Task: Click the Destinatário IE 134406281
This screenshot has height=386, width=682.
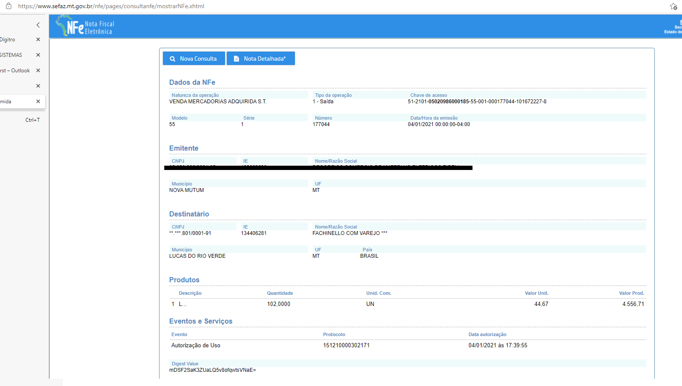Action: pyautogui.click(x=254, y=233)
